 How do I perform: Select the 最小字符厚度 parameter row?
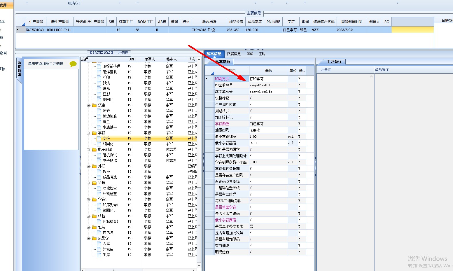(260, 220)
